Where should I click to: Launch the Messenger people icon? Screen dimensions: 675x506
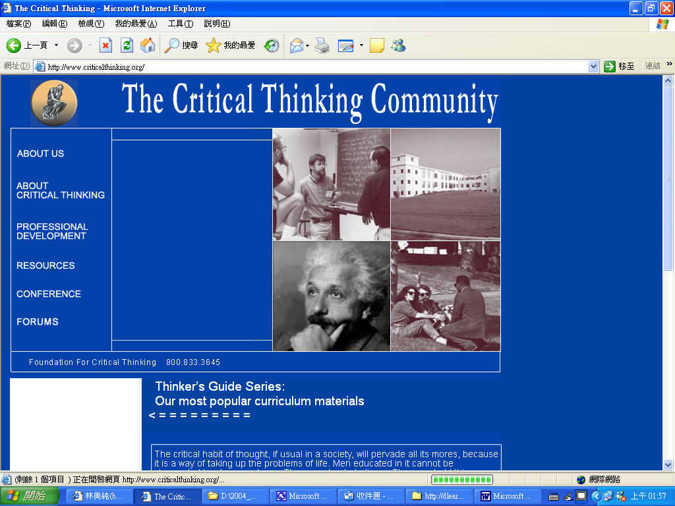point(398,45)
